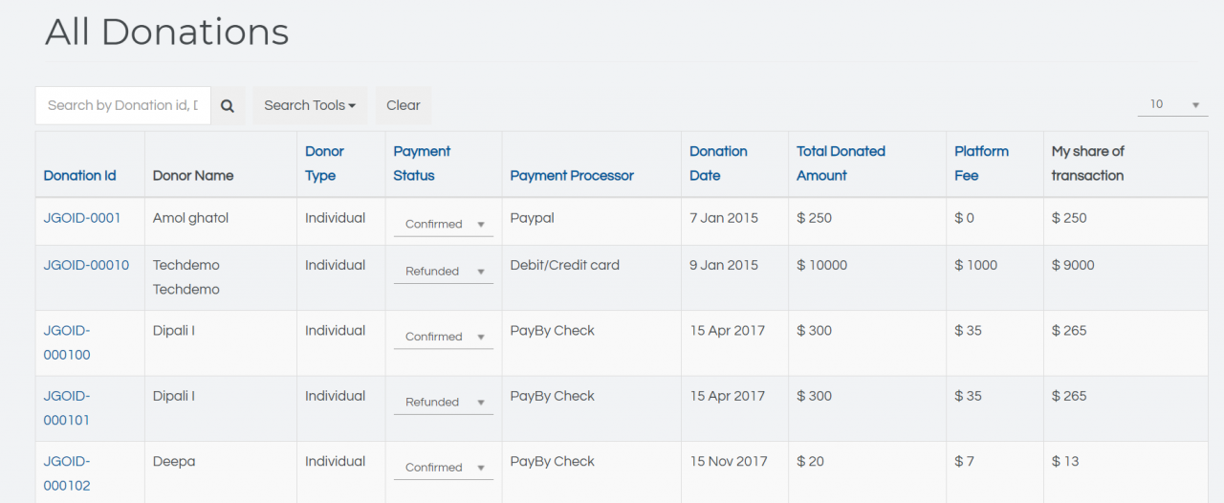This screenshot has height=503, width=1224.
Task: Change Refunded status for Techdemo Techdemo donation
Action: (444, 272)
